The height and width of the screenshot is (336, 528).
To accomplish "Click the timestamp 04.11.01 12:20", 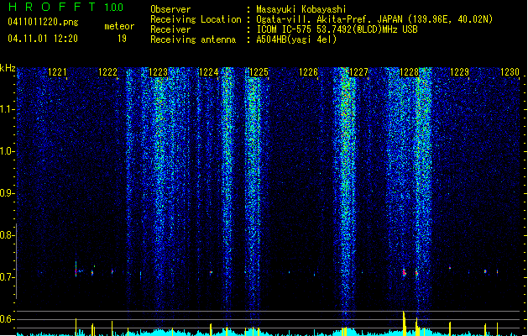I will (43, 39).
